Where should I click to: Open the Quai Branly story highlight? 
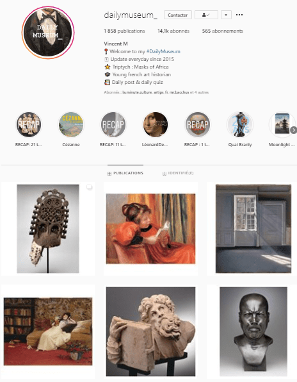(x=240, y=124)
